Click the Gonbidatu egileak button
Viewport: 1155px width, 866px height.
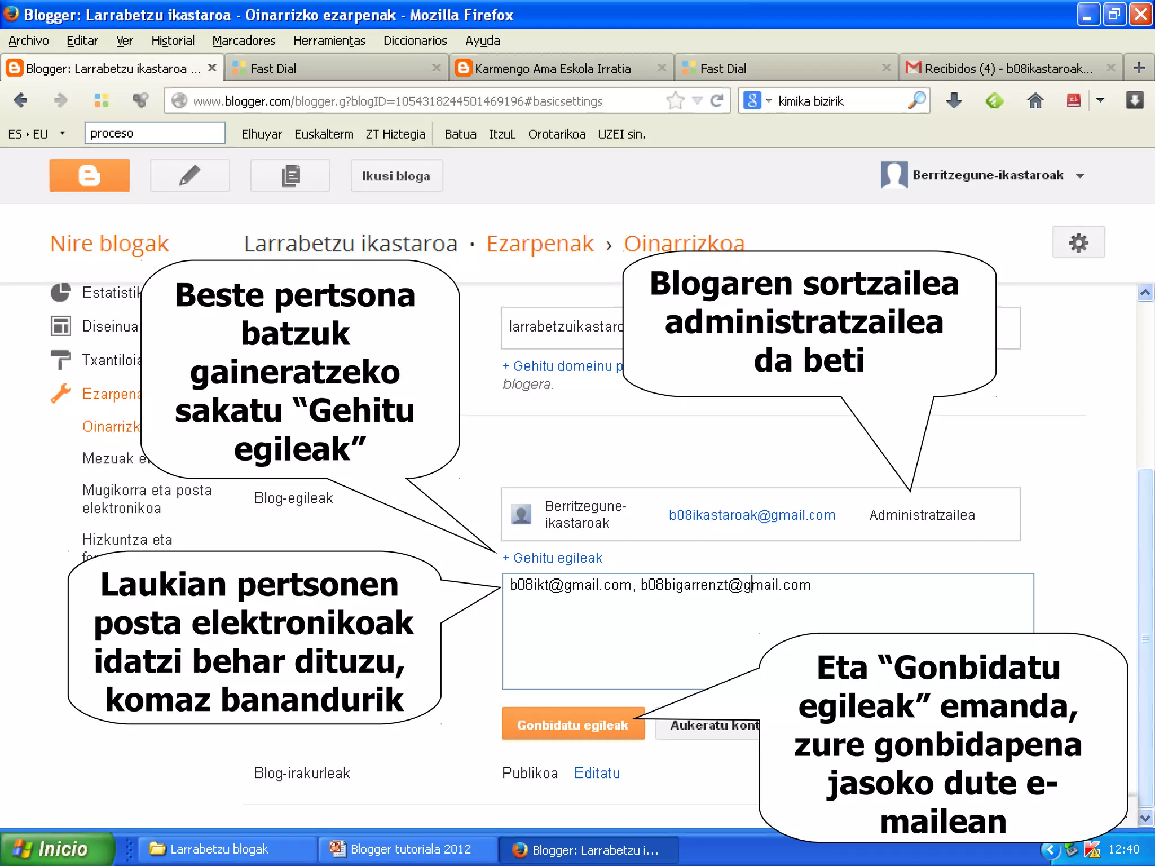point(573,724)
